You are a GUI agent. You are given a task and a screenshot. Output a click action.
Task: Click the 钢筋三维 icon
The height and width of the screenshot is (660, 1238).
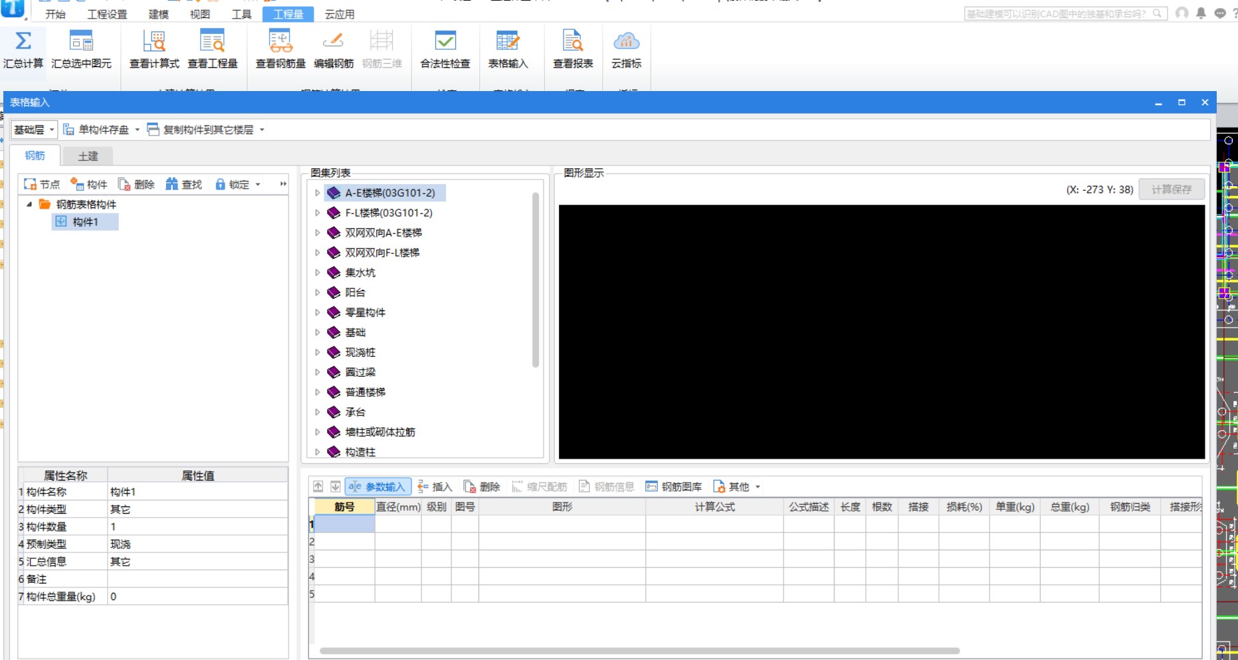tap(382, 41)
